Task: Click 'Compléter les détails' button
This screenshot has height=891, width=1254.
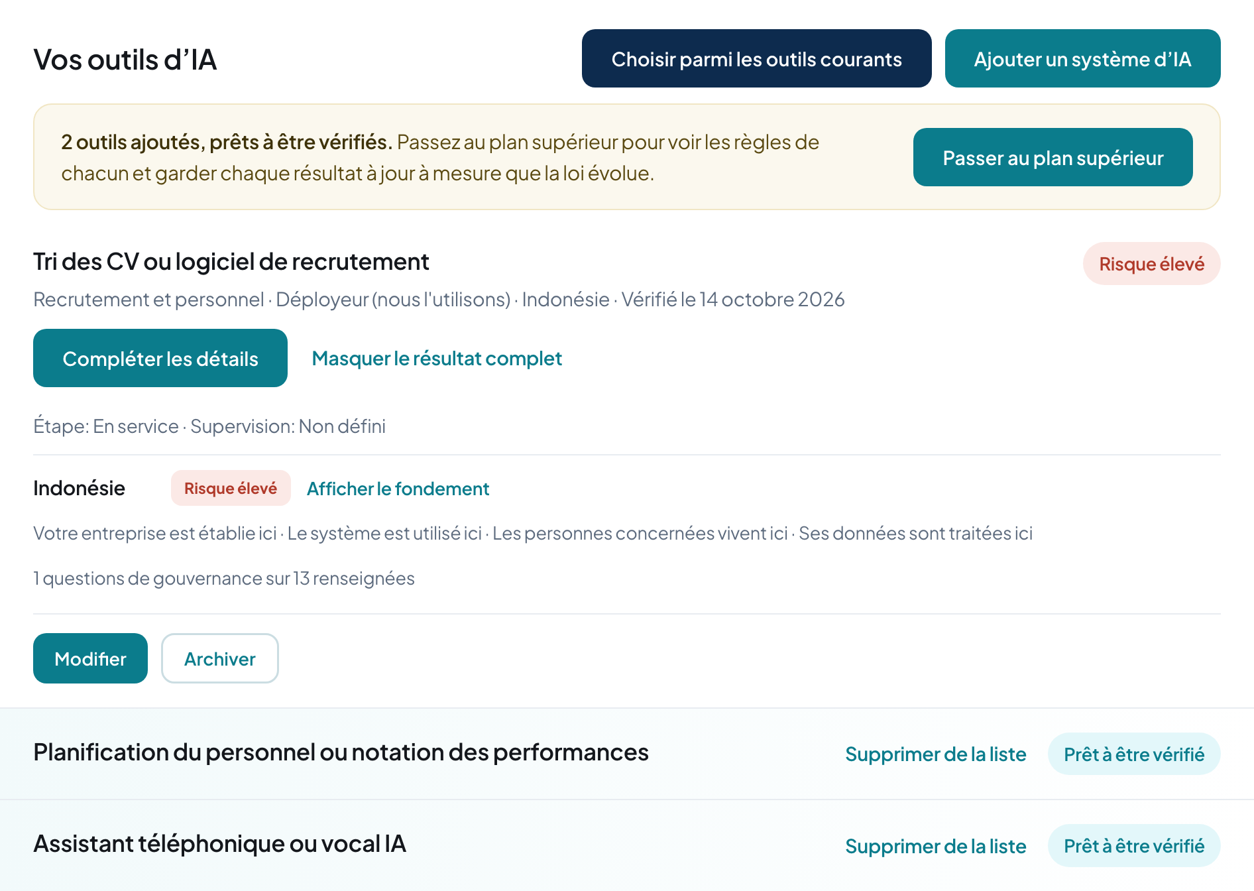Action: coord(160,358)
